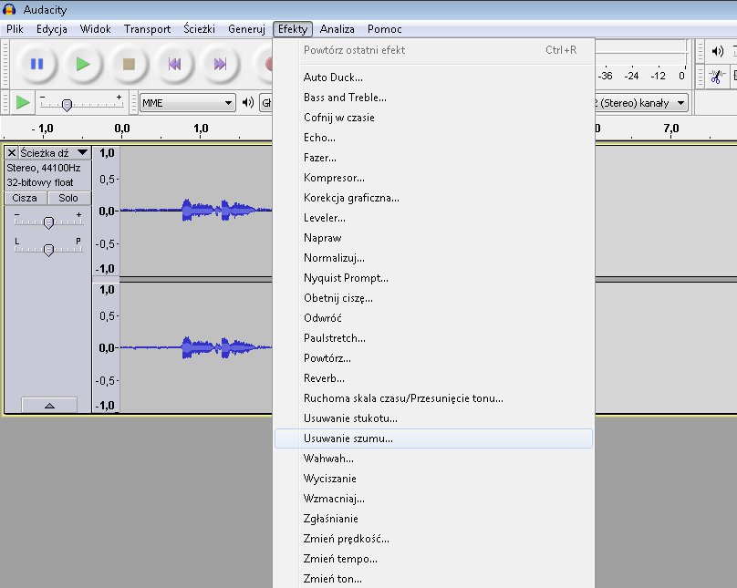
Task: Adjust the track pan L/P slider
Action: pyautogui.click(x=48, y=250)
